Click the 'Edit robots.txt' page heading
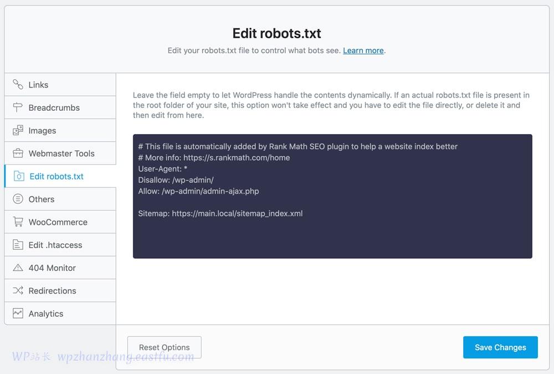The image size is (554, 374). tap(276, 33)
